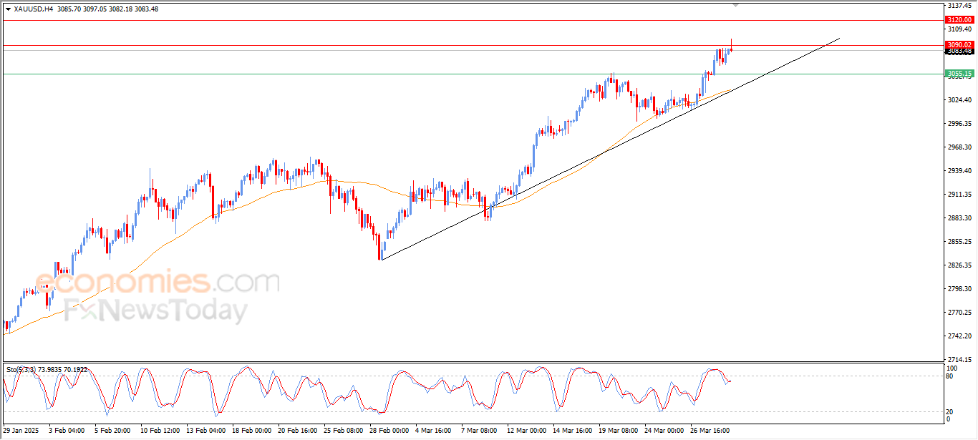The image size is (978, 440).
Task: Click the chart shift triangle marker at top
Action: [736, 5]
